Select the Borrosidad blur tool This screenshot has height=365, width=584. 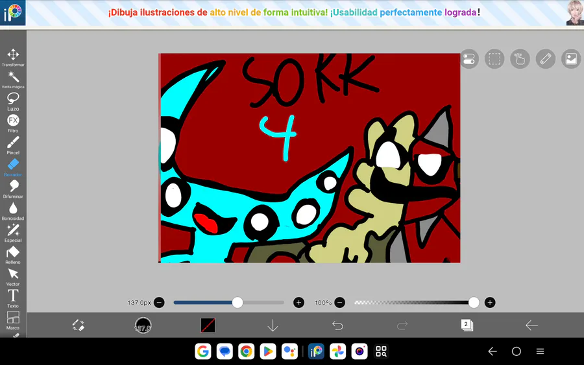click(13, 211)
